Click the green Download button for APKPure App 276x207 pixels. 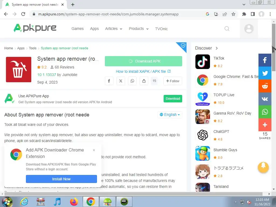pyautogui.click(x=173, y=99)
